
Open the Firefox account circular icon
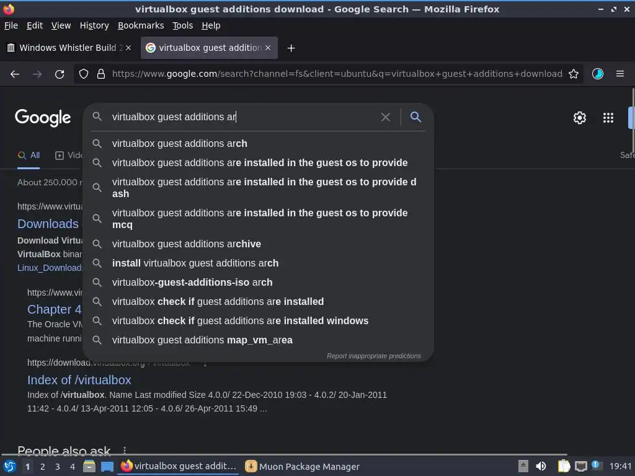tap(597, 74)
